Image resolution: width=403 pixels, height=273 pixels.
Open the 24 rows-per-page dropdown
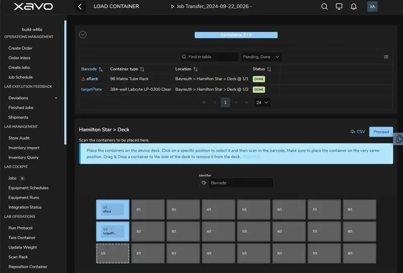(262, 102)
